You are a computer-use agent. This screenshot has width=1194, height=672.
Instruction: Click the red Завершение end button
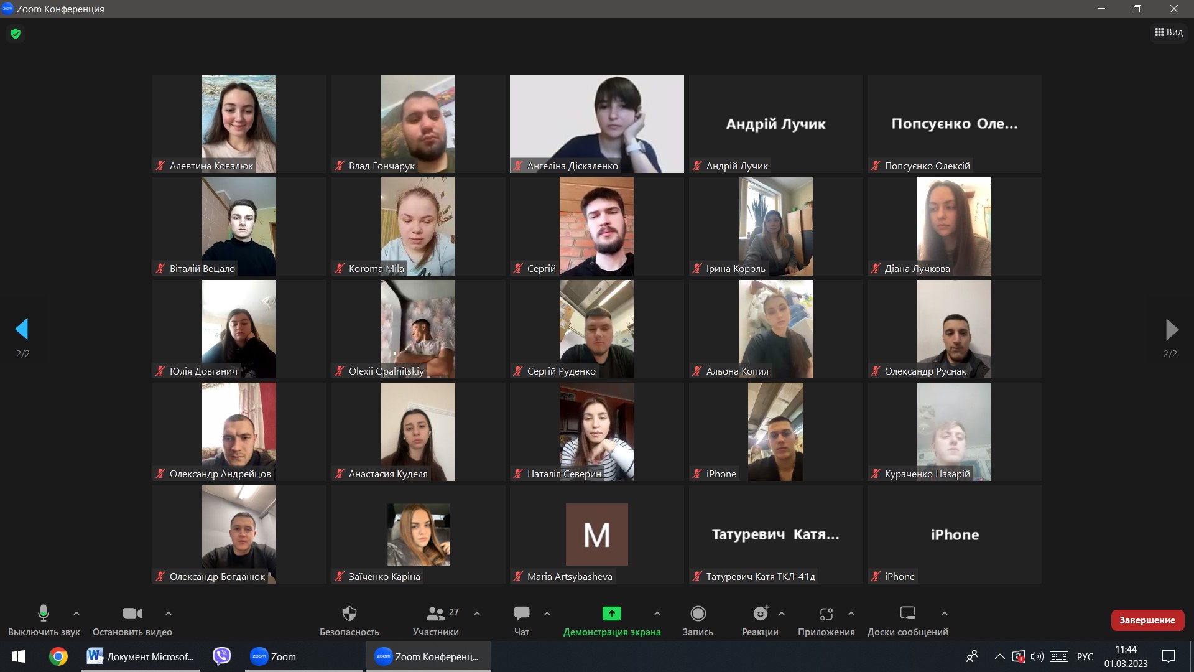pos(1147,620)
